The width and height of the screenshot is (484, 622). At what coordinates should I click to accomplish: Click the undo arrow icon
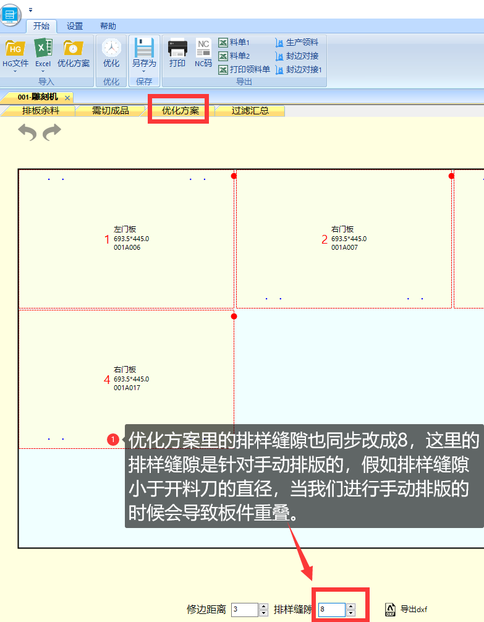tap(27, 132)
